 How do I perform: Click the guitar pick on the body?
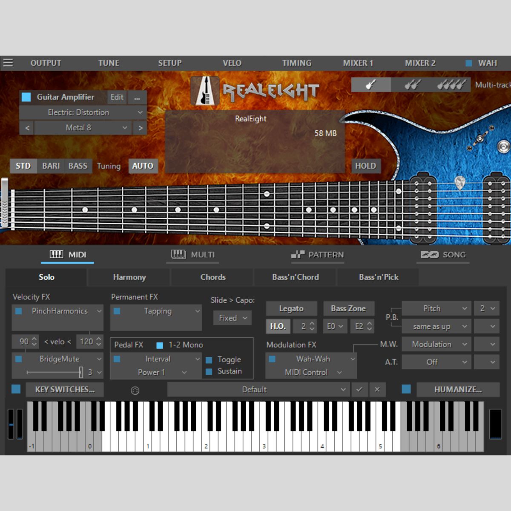tap(459, 183)
